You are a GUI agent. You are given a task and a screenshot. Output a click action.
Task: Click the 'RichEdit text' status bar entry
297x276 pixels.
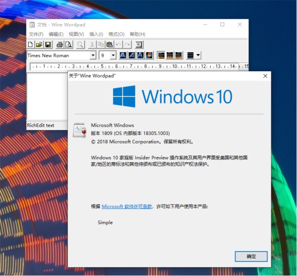pos(41,125)
